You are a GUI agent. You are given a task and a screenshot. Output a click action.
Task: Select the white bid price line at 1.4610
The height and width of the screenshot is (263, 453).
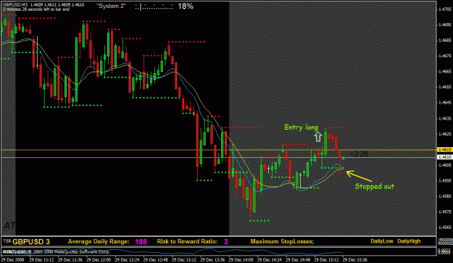(218, 157)
